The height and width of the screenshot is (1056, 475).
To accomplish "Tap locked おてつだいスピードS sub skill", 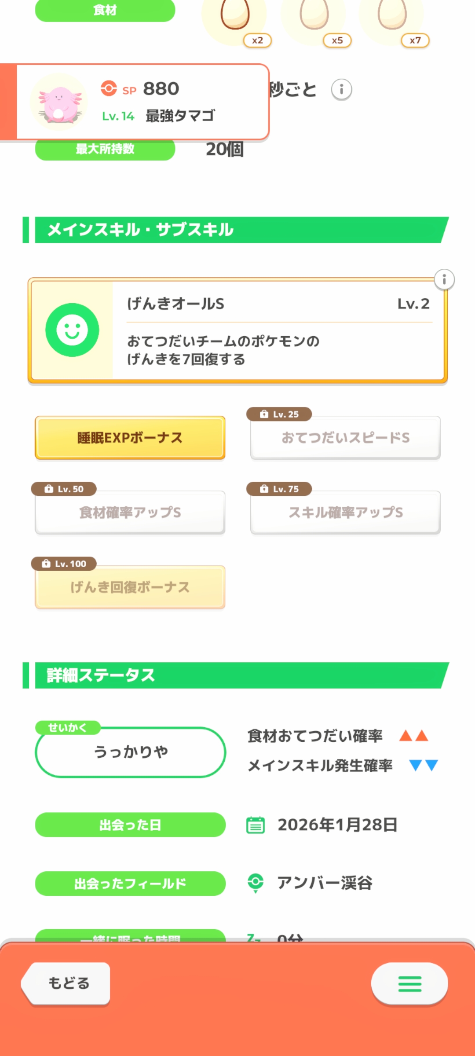I will [345, 438].
